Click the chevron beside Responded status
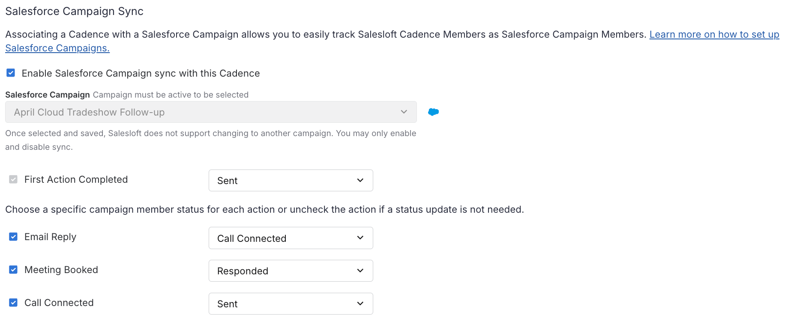This screenshot has width=785, height=321. point(360,271)
